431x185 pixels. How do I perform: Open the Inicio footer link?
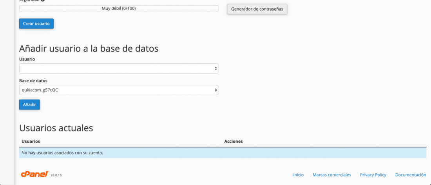[x=299, y=175]
